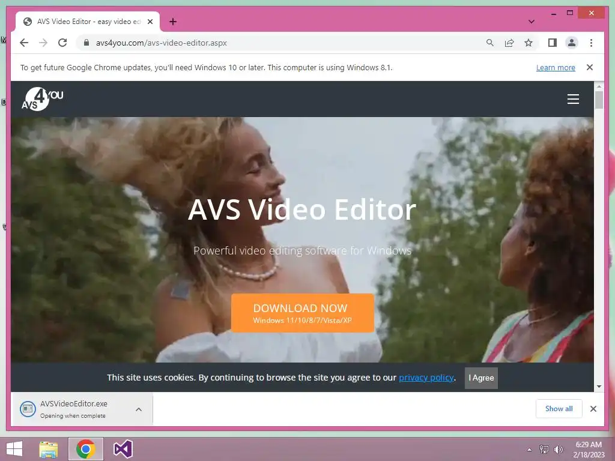
Task: Click the vertical scrollbar thumb
Action: [599, 100]
